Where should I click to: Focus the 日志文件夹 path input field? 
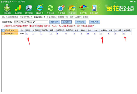pyautogui.click(x=31, y=22)
